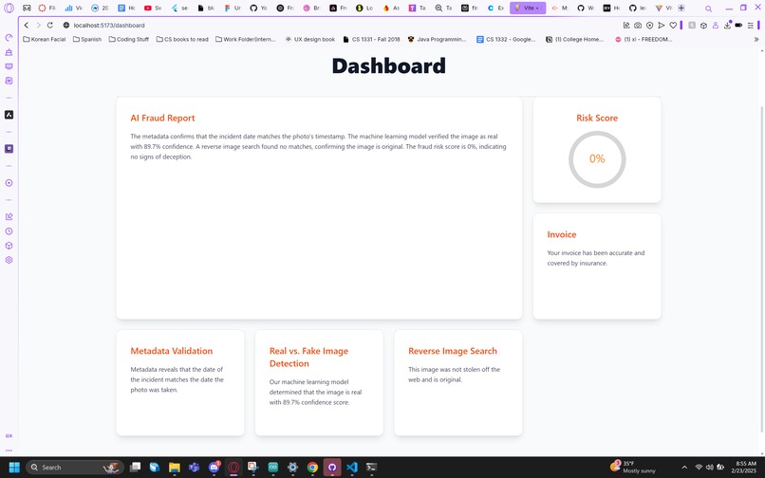Open the CS 1331 - Fall 2018 bookmark
This screenshot has height=478, width=765.
(372, 39)
